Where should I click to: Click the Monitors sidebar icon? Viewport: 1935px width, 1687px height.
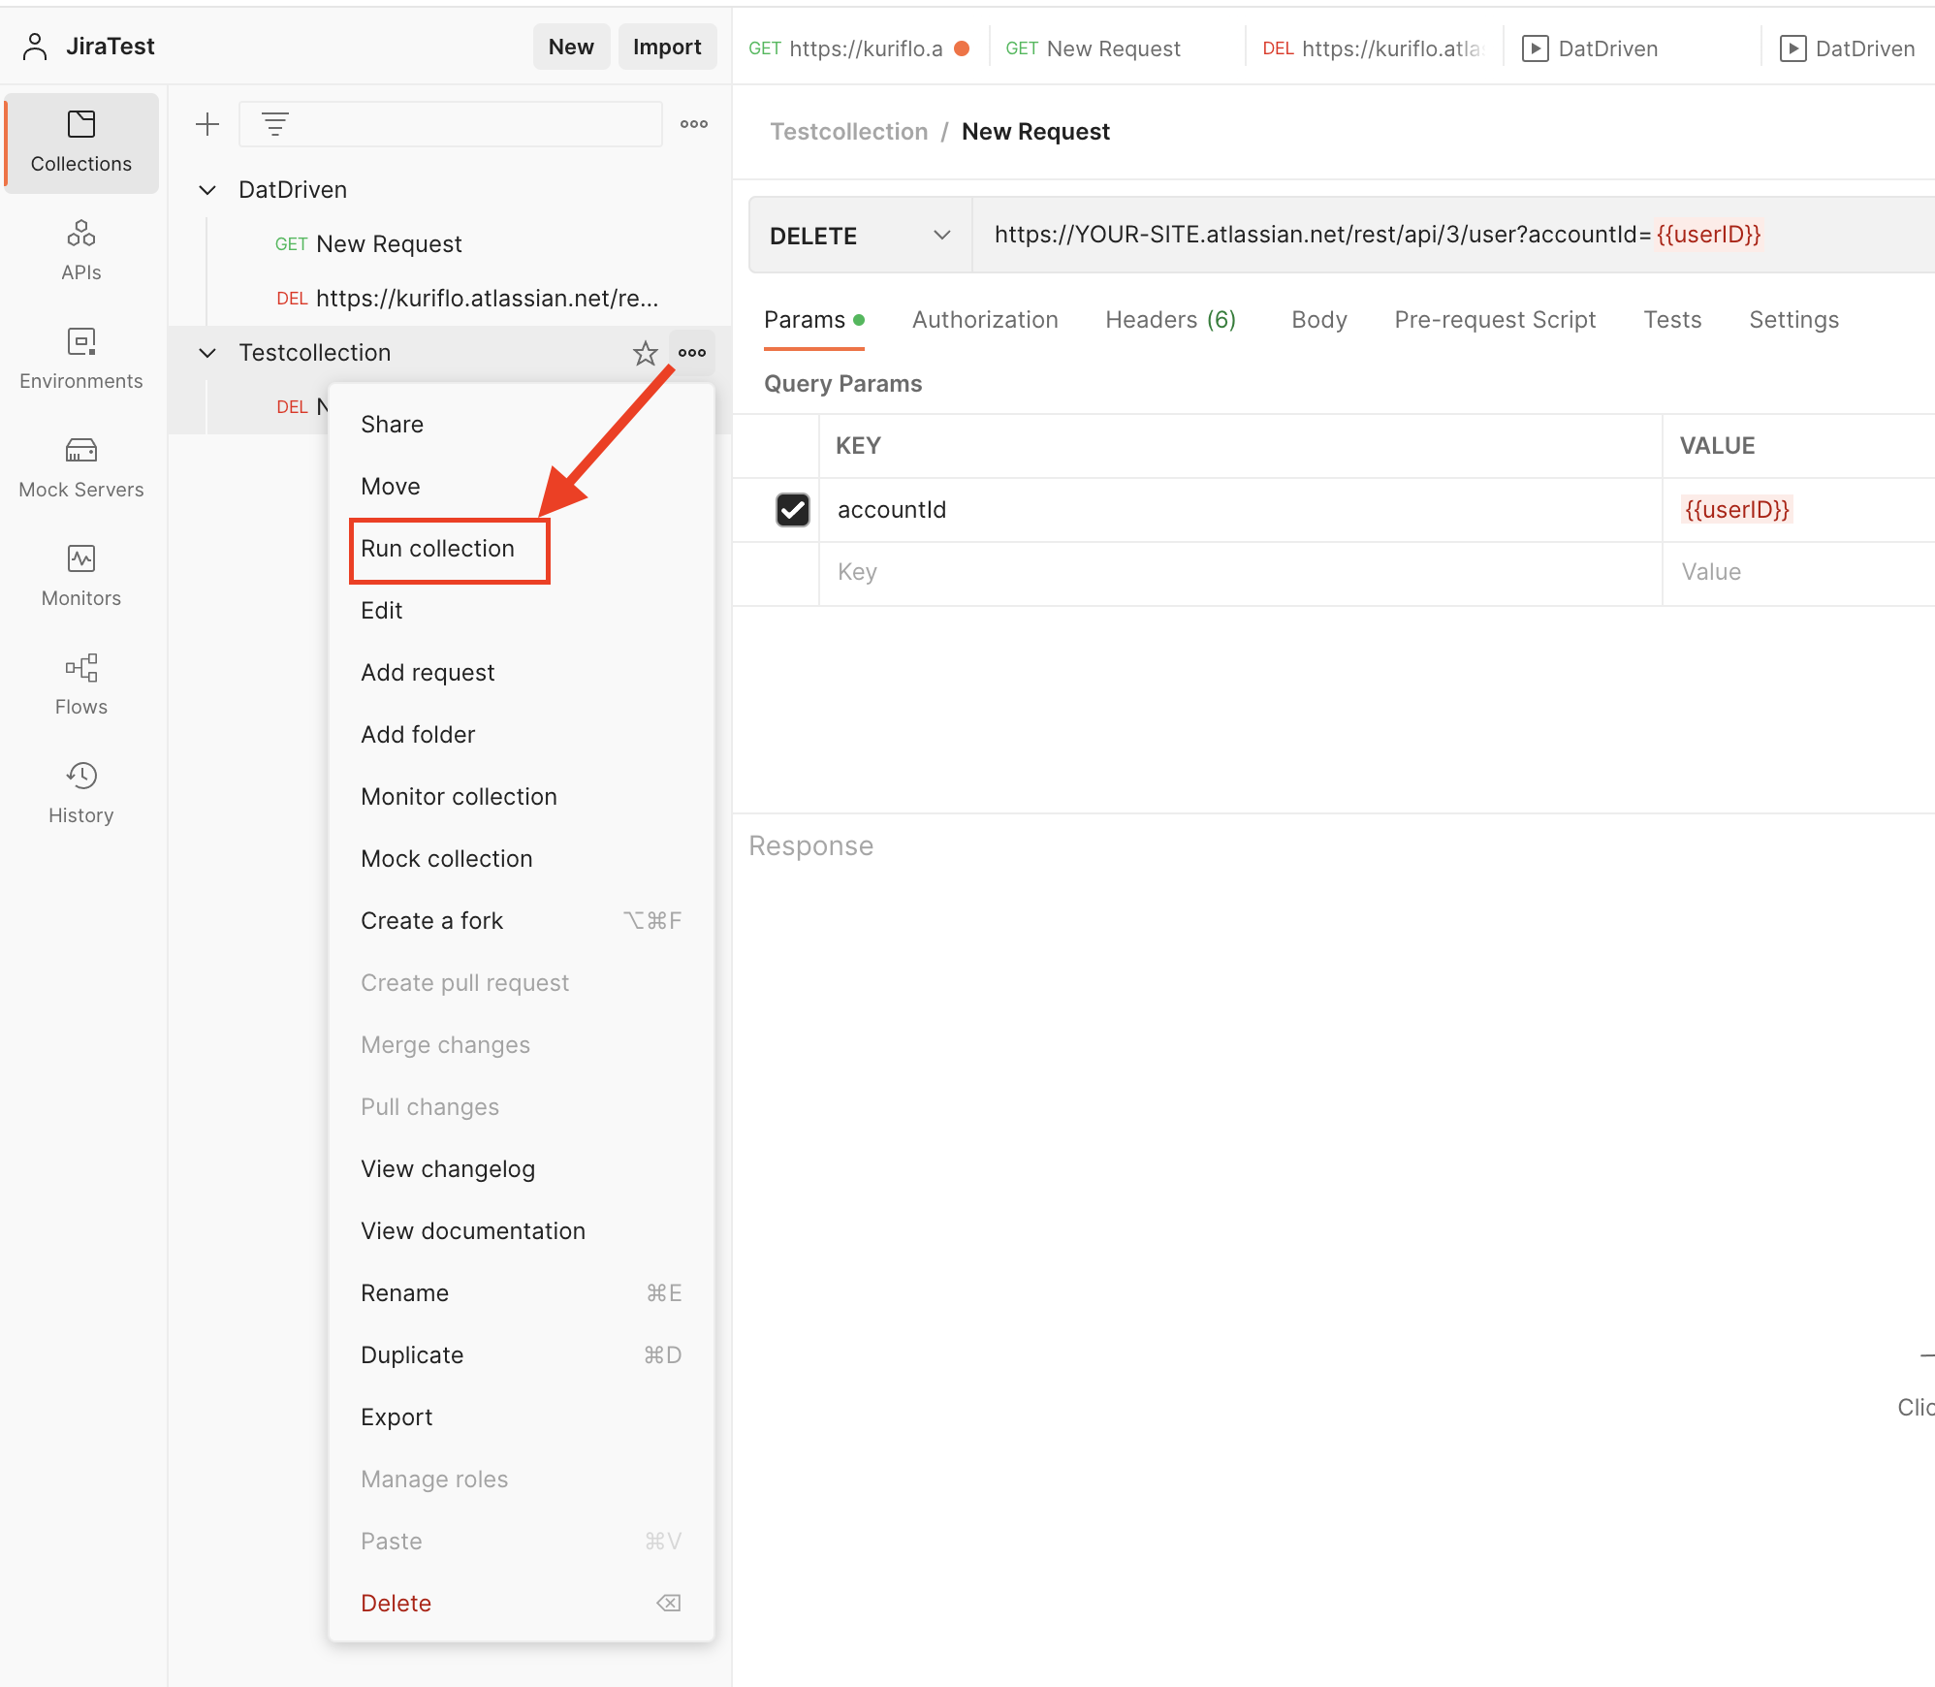(80, 557)
